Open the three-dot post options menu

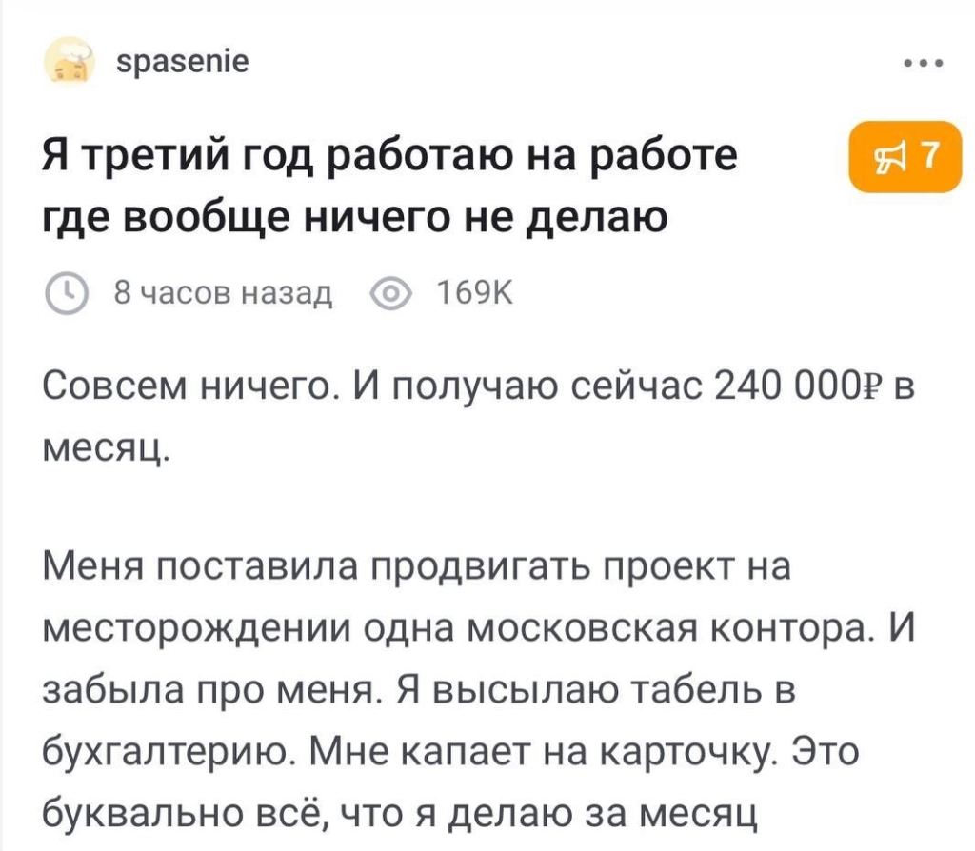point(924,63)
